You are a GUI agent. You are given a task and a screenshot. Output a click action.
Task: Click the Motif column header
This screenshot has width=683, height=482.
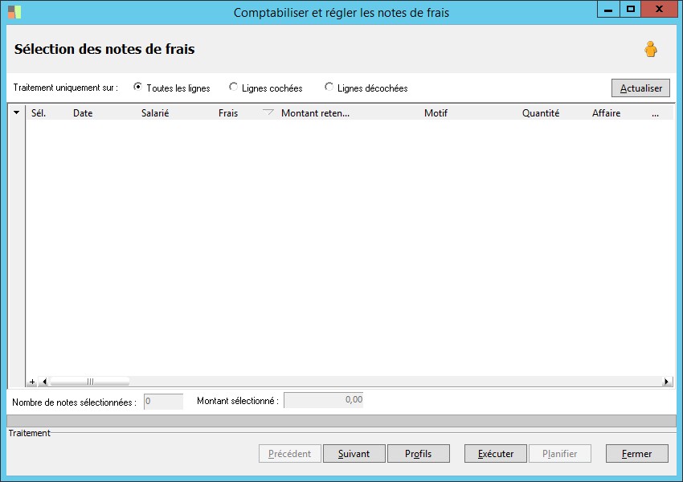(436, 113)
